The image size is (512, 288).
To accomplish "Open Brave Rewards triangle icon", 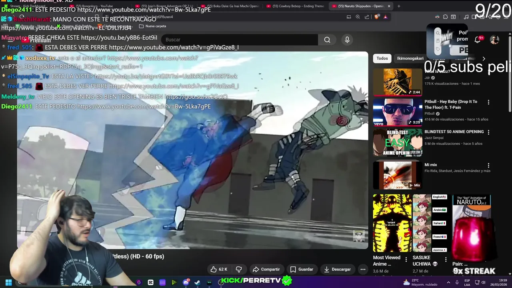I will (x=385, y=17).
